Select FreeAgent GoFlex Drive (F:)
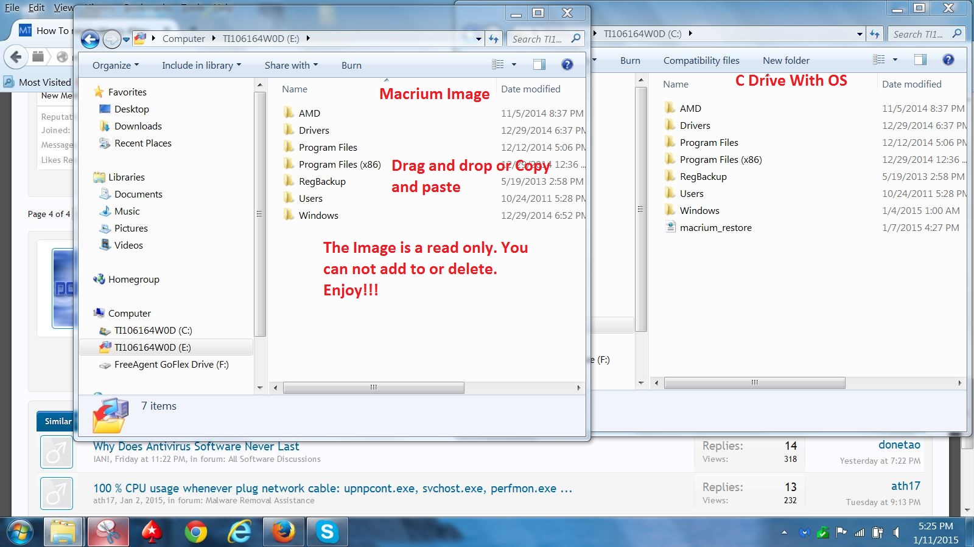 tap(172, 364)
